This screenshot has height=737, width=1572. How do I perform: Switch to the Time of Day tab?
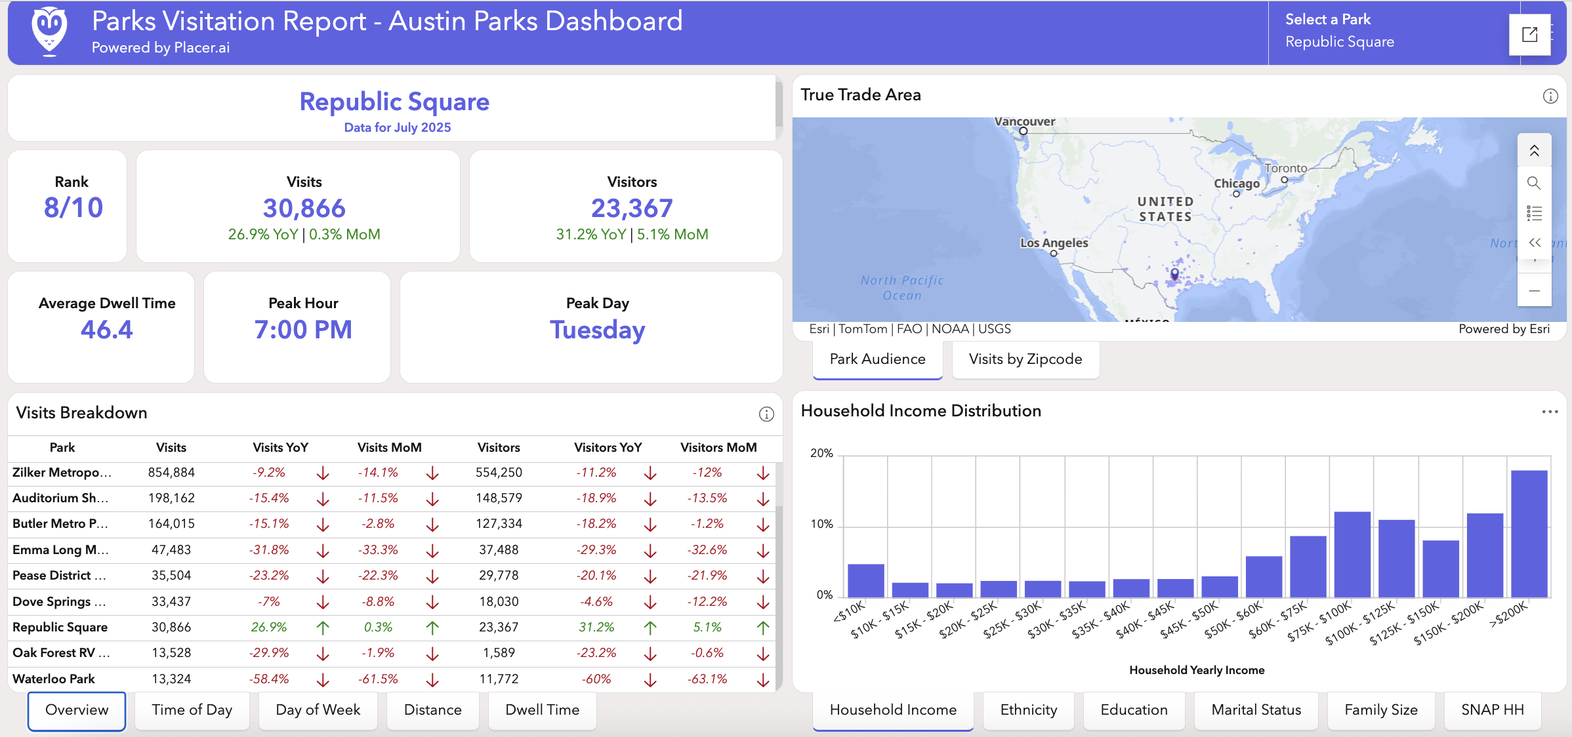coord(192,709)
